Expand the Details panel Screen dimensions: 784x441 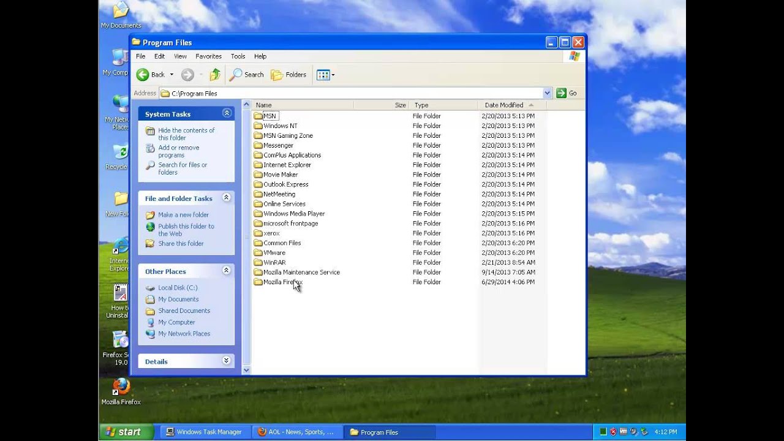(227, 361)
